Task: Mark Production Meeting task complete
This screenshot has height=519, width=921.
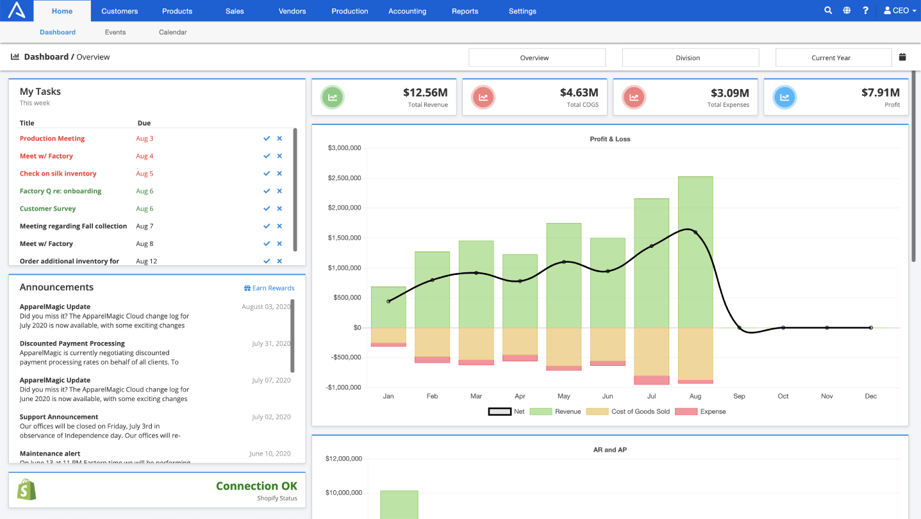Action: (x=267, y=138)
